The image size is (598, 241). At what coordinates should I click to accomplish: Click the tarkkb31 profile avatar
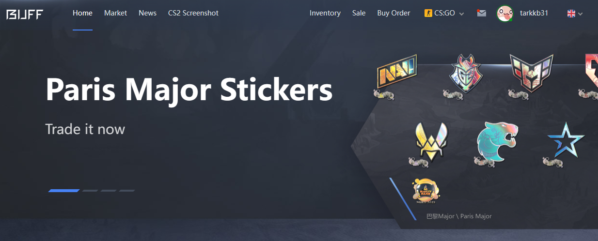click(x=505, y=13)
